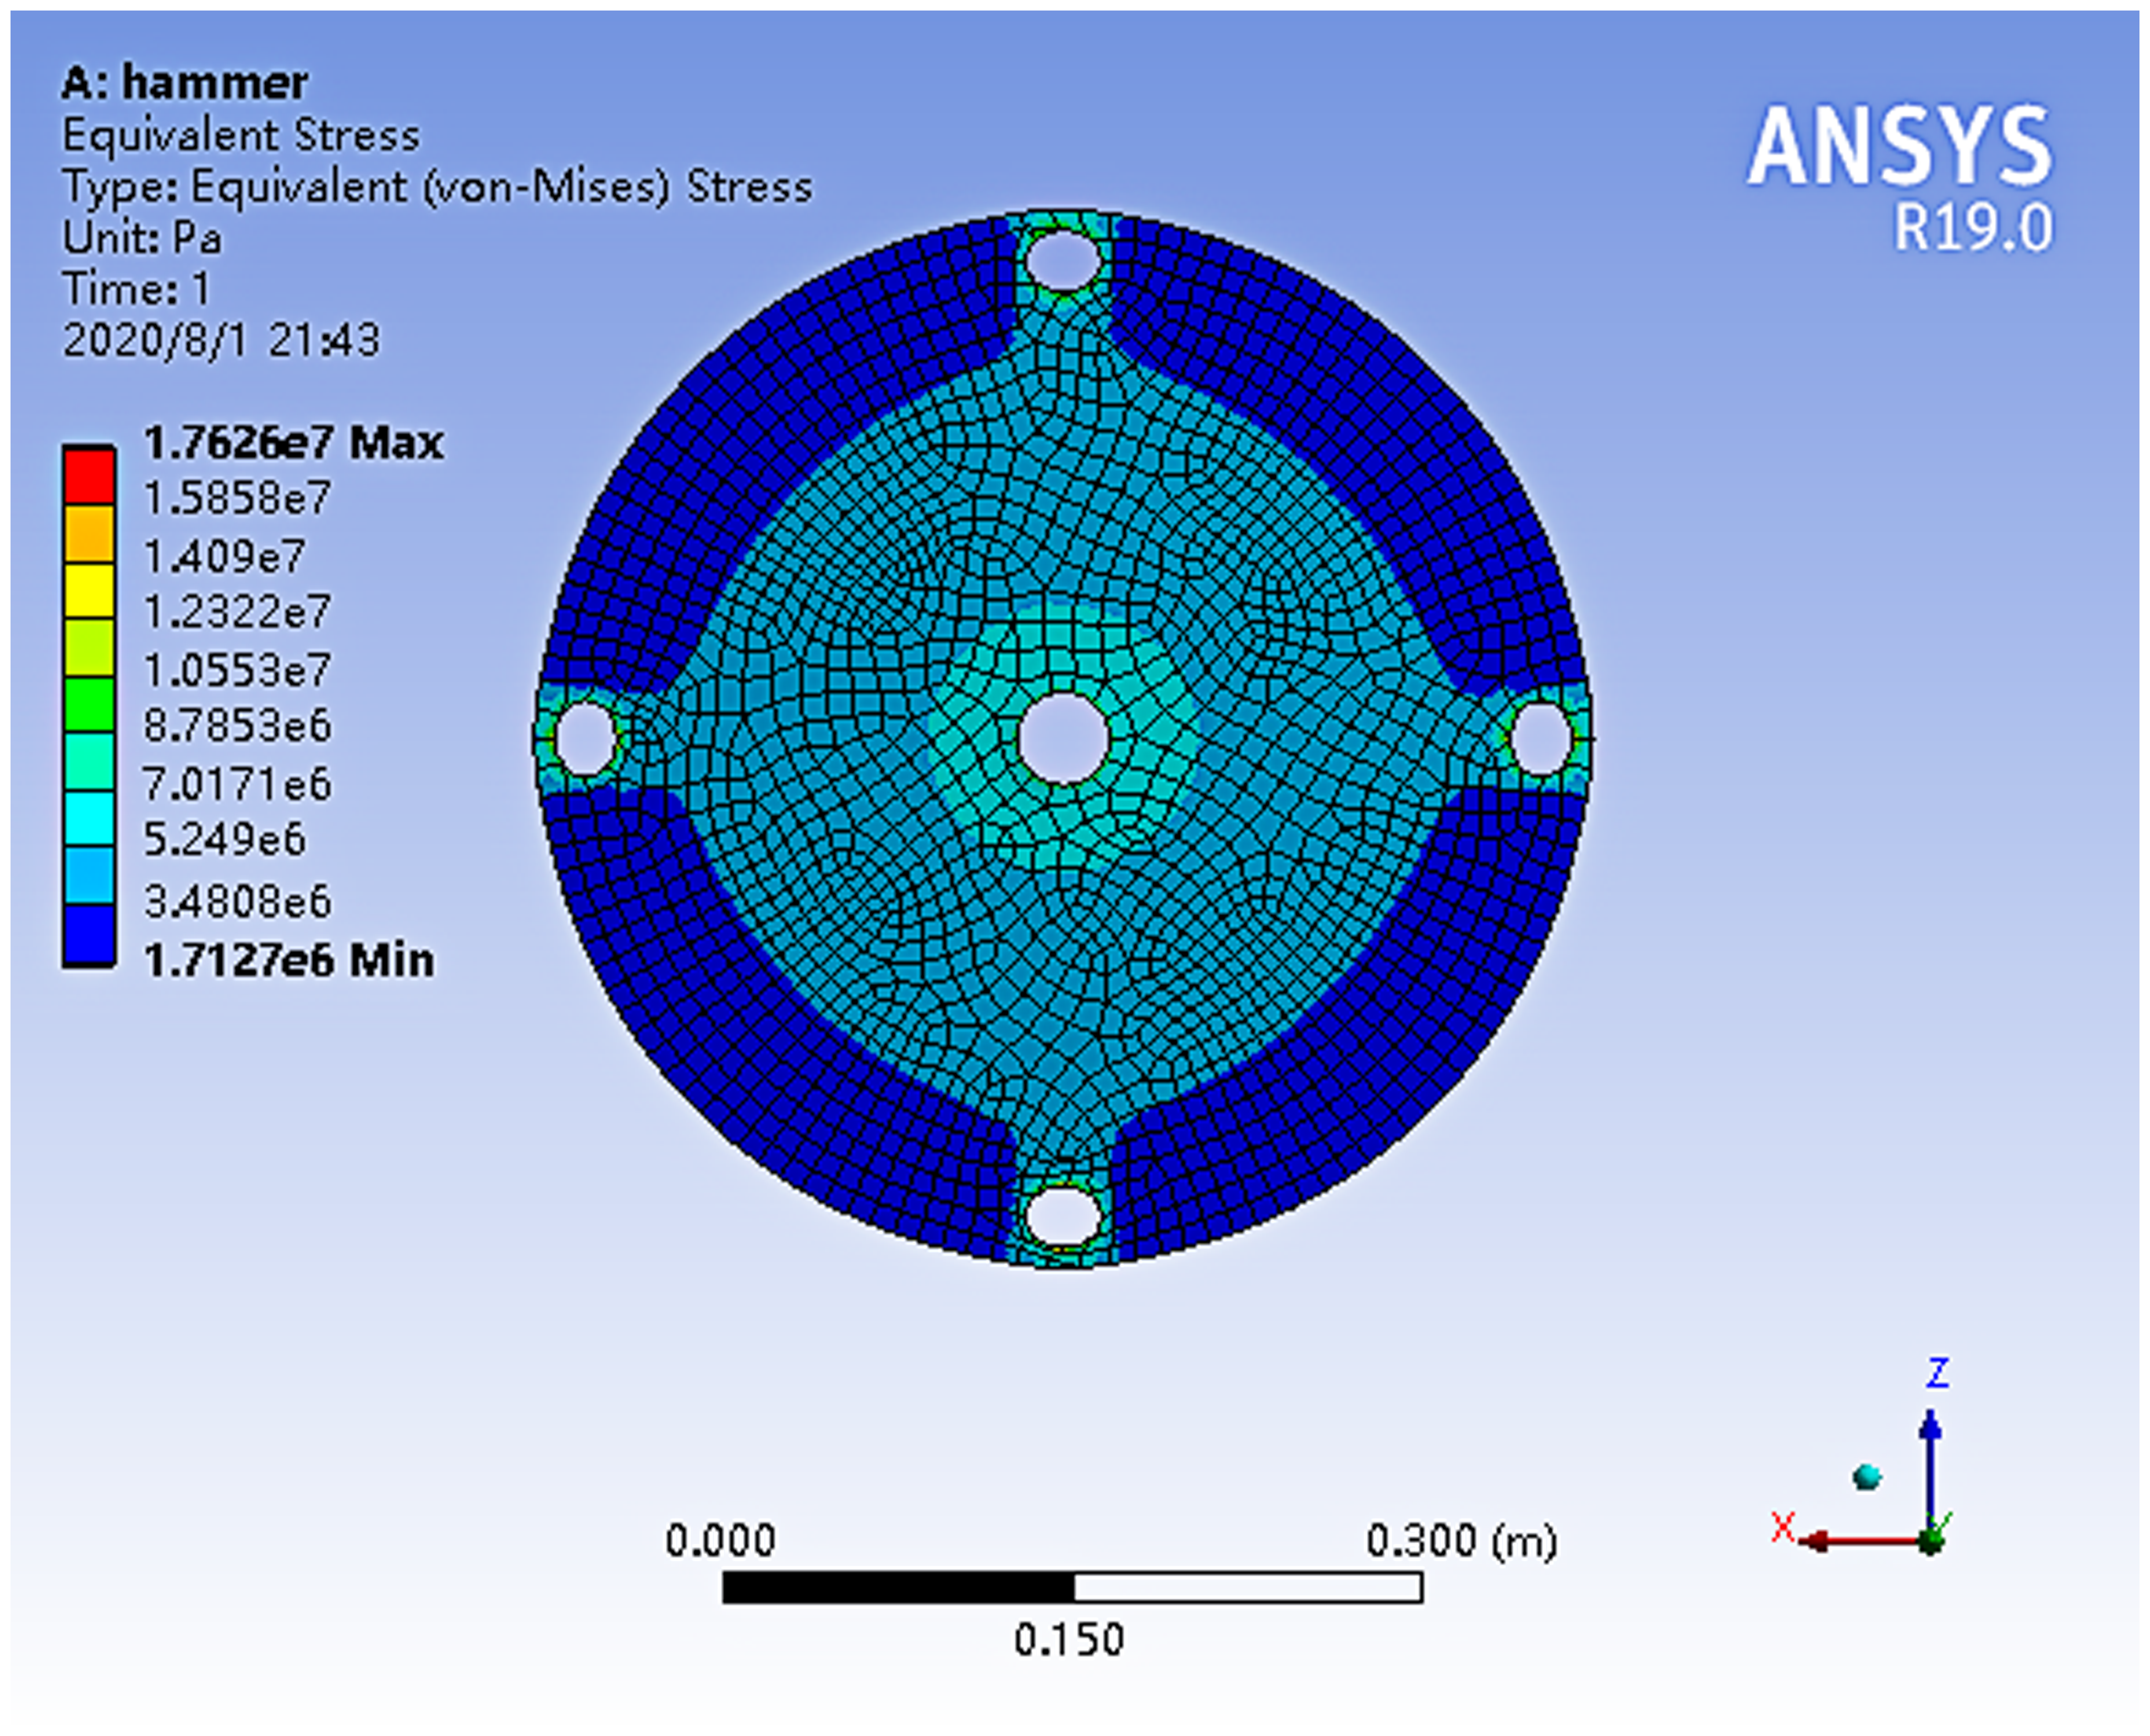Select the right bolt hole of the plate
The width and height of the screenshot is (2150, 1736).
pos(1540,739)
